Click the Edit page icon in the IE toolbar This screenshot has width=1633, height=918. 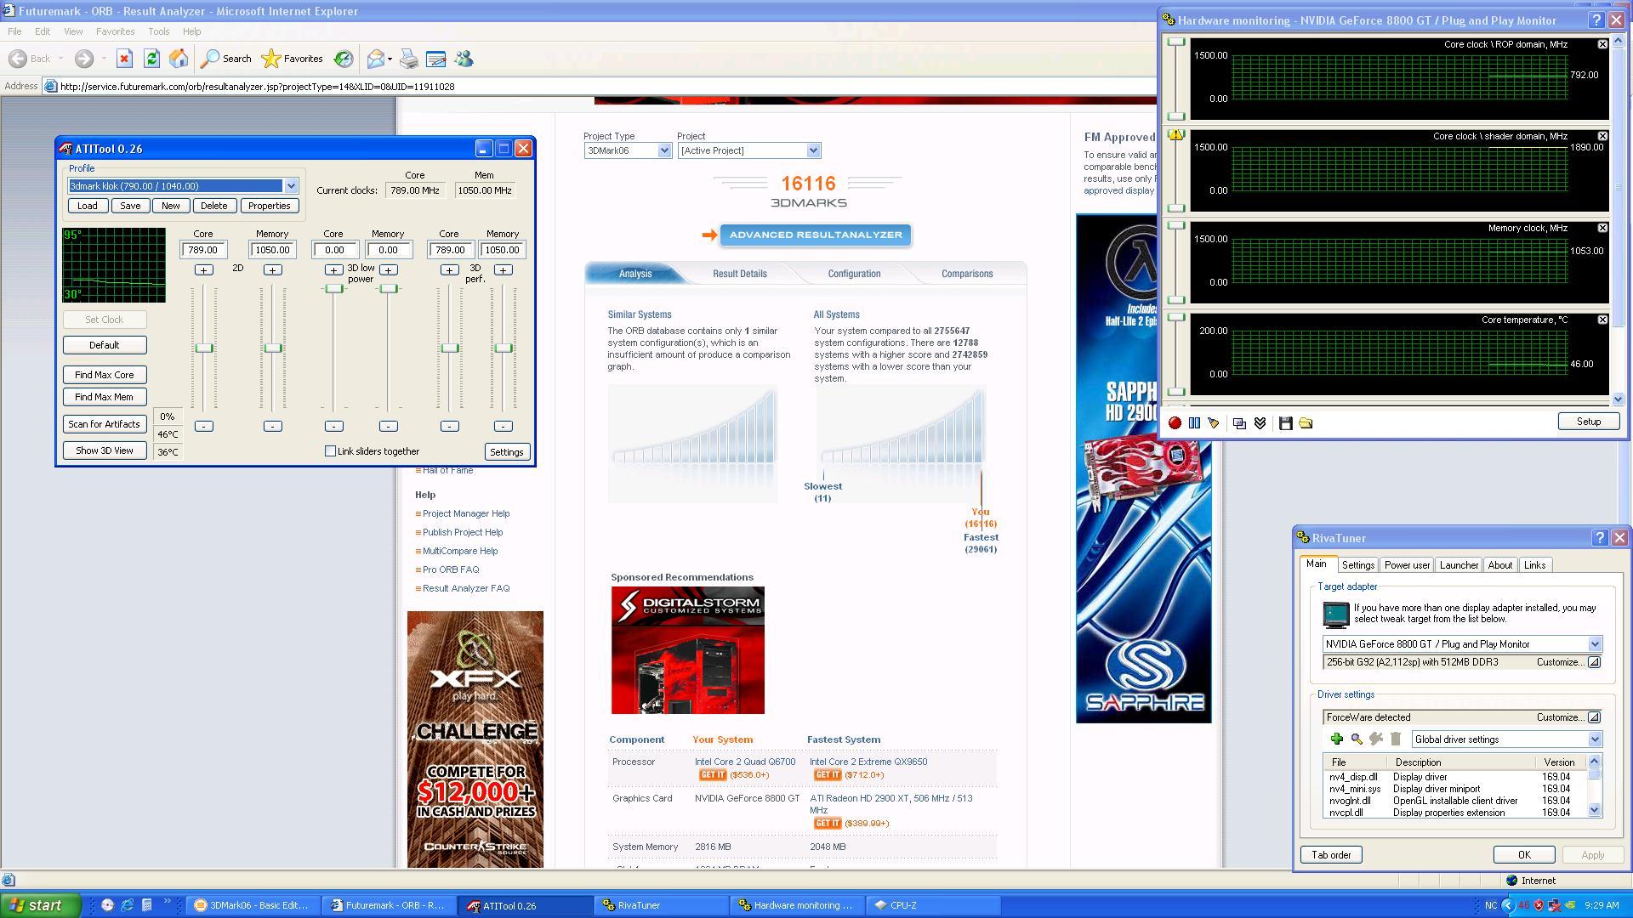pyautogui.click(x=436, y=59)
